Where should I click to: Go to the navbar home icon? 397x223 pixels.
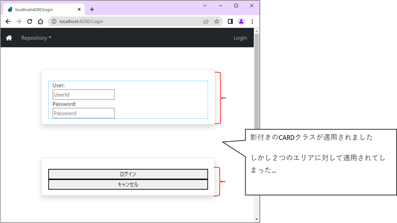(9, 38)
